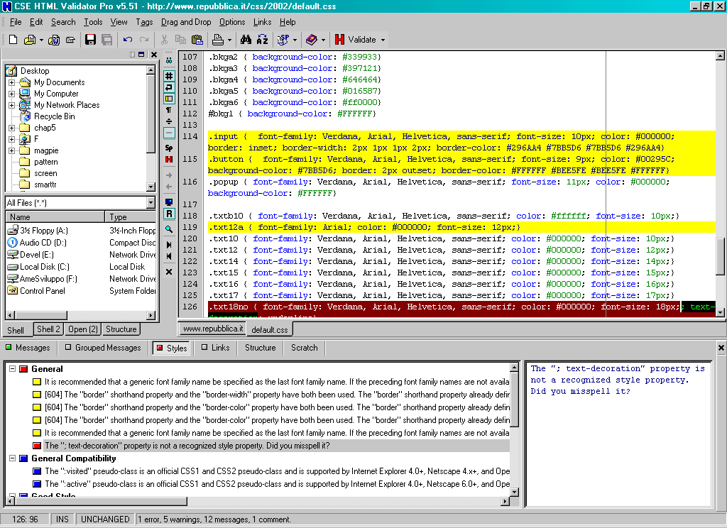Open the Tools menu
The width and height of the screenshot is (727, 528).
pos(93,22)
